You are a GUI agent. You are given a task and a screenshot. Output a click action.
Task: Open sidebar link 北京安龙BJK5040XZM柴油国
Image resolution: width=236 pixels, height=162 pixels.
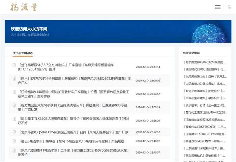205,62
